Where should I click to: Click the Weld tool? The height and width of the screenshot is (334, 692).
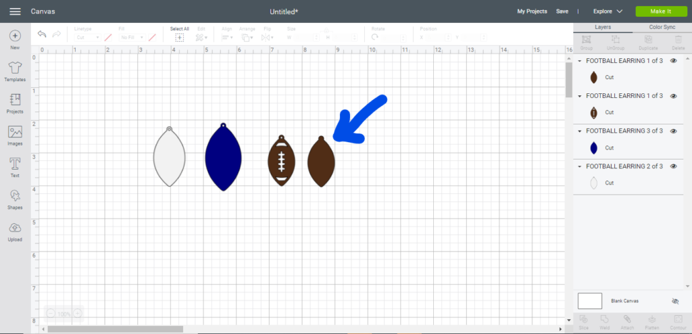pyautogui.click(x=605, y=323)
